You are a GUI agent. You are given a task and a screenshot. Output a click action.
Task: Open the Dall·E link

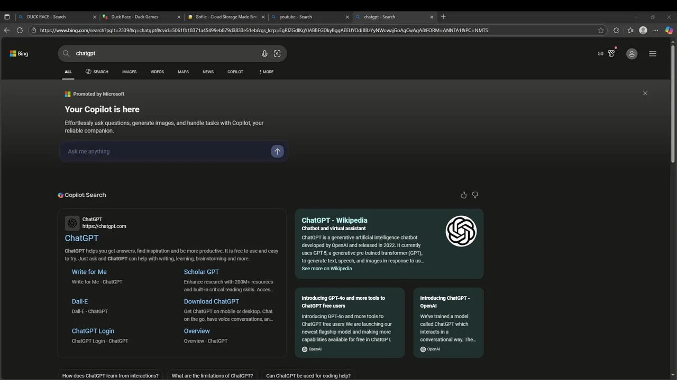coord(80,301)
